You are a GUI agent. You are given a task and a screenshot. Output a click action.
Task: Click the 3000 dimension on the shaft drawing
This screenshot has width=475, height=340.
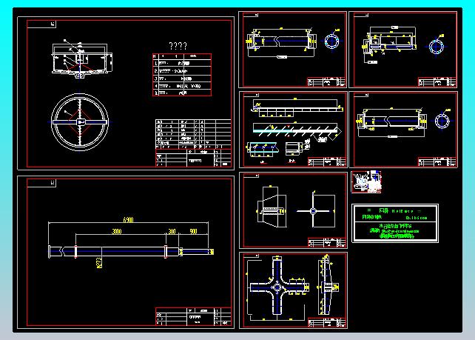[x=117, y=232]
